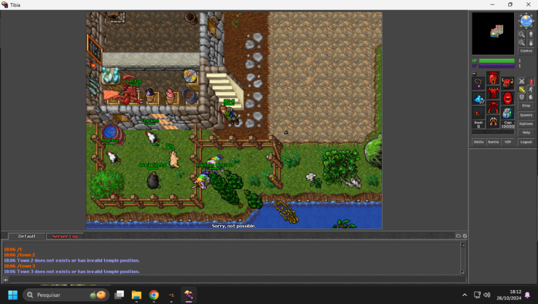Select the amulet necklace slot
538x304 pixels.
[x=478, y=83]
